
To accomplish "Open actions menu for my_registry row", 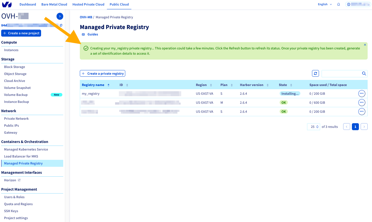I will (362, 94).
